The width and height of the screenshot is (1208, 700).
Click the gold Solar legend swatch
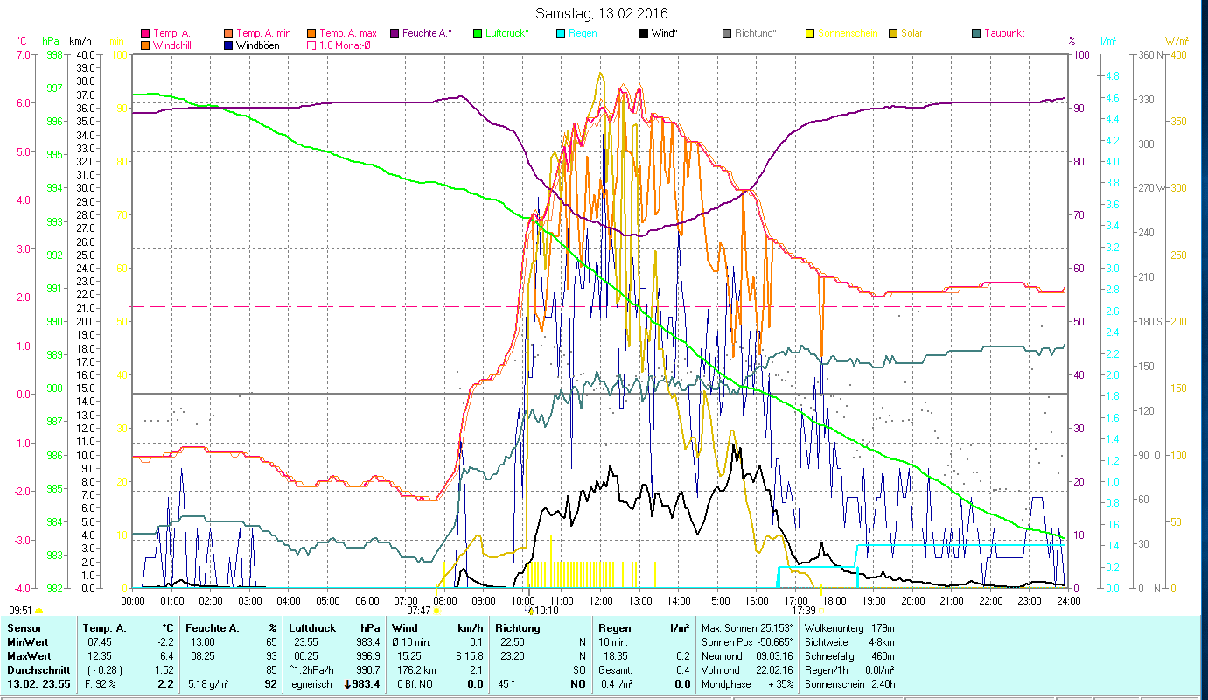[893, 34]
